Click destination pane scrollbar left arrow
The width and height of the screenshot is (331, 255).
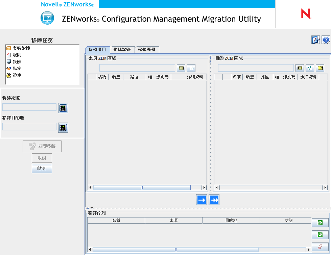(217, 187)
